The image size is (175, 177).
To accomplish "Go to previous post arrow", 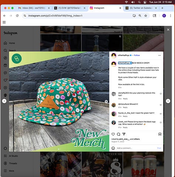I will tap(4, 101).
